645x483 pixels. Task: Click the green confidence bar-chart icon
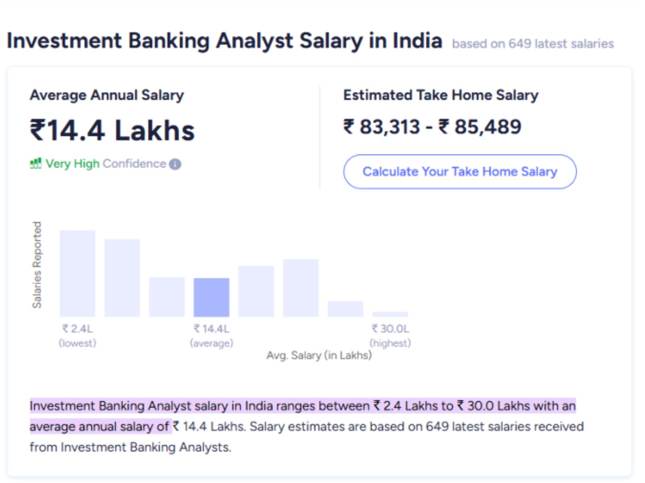click(36, 163)
